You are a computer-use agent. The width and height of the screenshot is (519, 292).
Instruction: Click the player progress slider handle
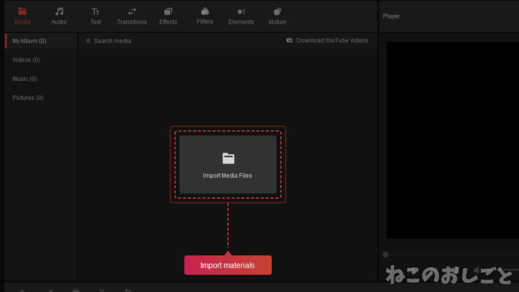tap(386, 255)
